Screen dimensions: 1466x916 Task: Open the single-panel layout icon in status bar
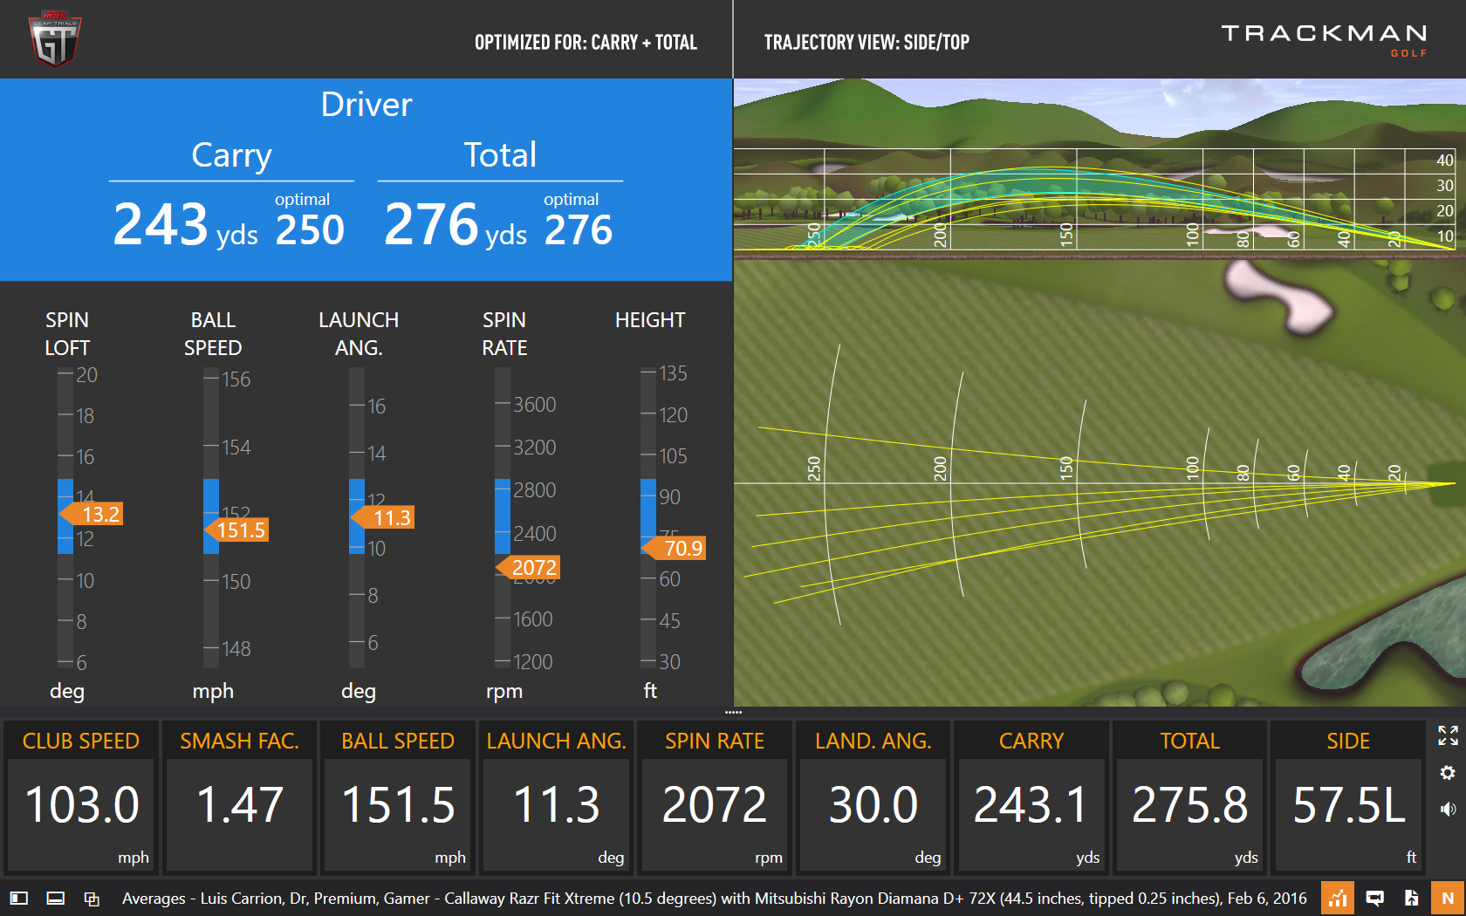click(x=19, y=898)
